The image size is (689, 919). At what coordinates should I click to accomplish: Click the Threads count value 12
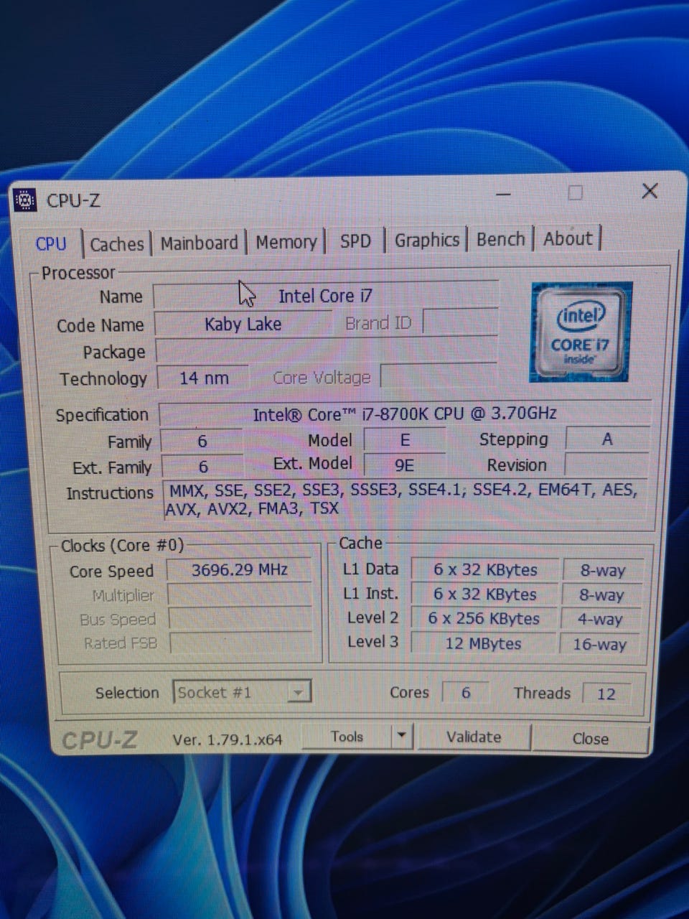pyautogui.click(x=606, y=694)
